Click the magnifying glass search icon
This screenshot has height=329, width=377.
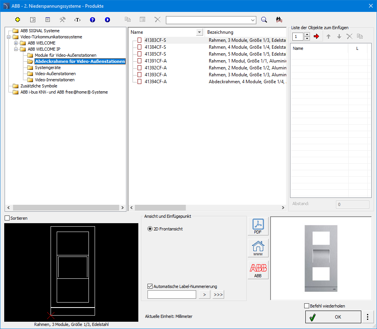[x=264, y=20]
